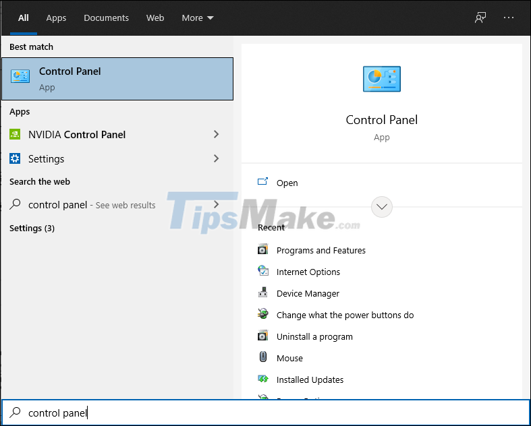Open Internet Options recent item

click(x=308, y=272)
